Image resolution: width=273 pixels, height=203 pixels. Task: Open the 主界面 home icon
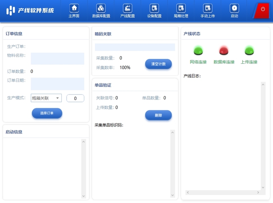(74, 8)
